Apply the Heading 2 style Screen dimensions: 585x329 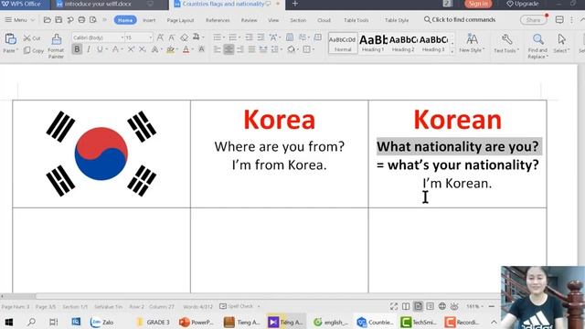tap(403, 43)
